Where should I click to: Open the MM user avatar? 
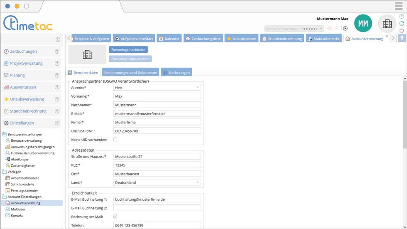click(x=363, y=24)
